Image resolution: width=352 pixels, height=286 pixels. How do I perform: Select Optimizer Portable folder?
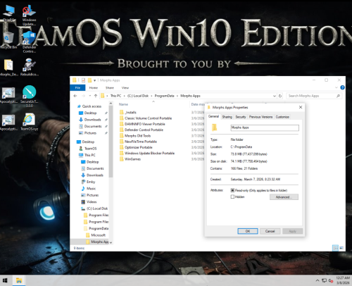click(x=139, y=147)
